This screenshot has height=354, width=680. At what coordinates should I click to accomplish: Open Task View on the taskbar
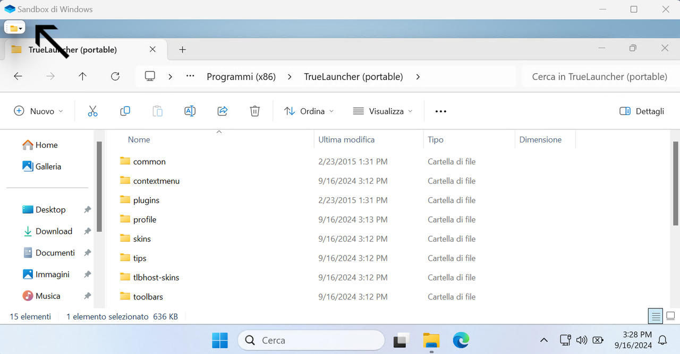click(x=401, y=340)
